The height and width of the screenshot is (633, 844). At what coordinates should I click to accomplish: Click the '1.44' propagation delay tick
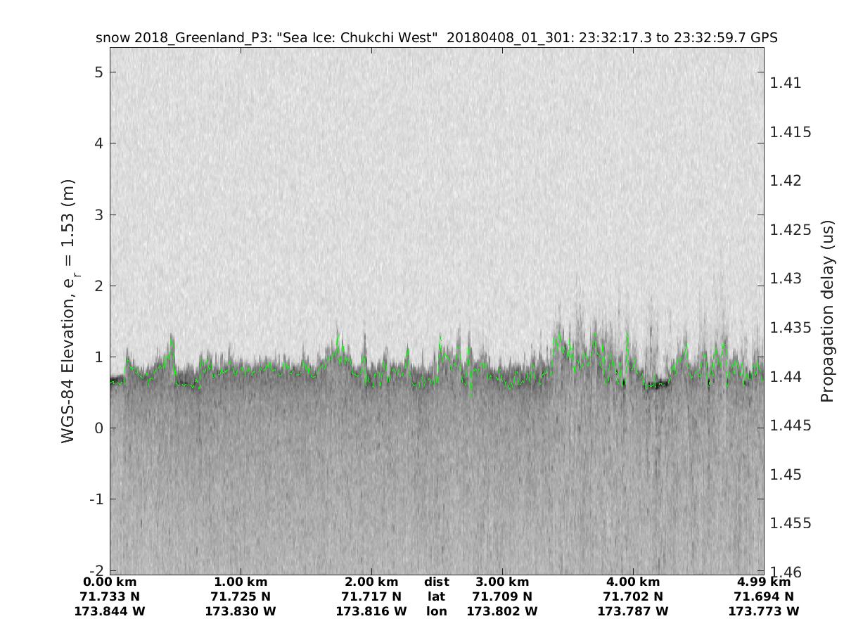pyautogui.click(x=786, y=377)
